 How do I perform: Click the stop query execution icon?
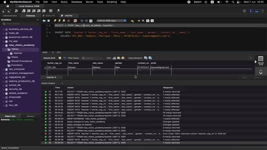click(x=68, y=21)
